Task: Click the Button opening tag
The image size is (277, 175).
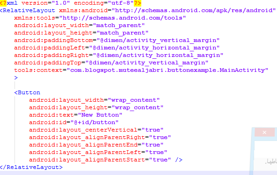Action: [x=27, y=92]
